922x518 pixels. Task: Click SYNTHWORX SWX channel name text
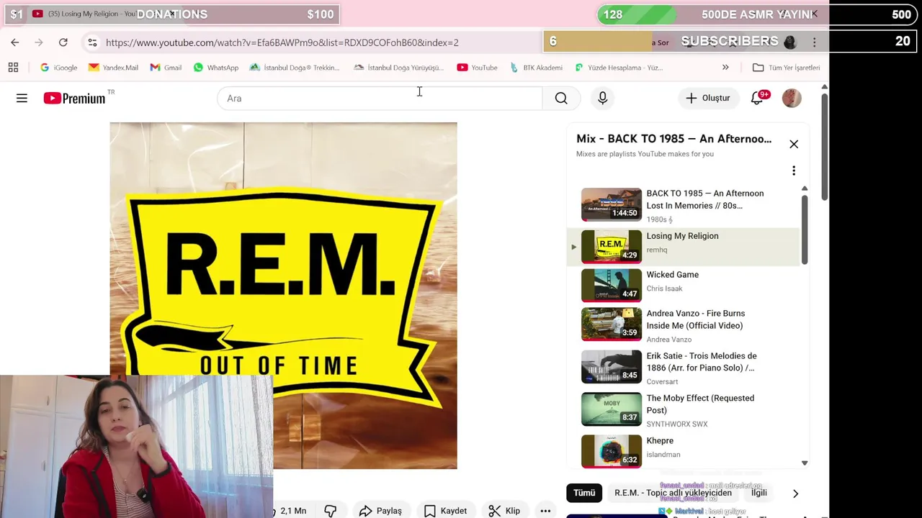pos(677,424)
